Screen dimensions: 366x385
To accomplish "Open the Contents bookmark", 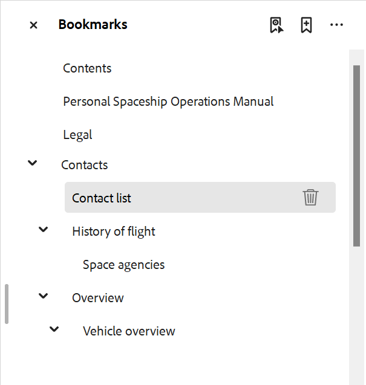I will tap(87, 68).
